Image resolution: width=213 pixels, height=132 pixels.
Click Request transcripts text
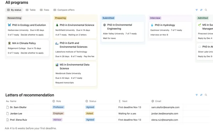coord(65,83)
